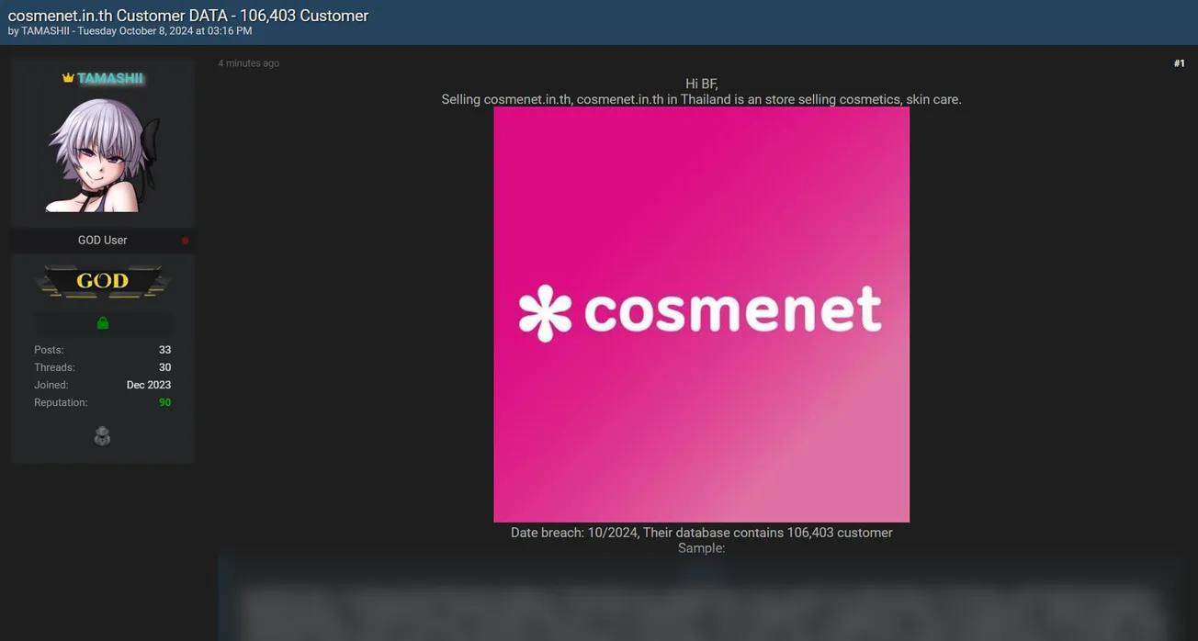1198x641 pixels.
Task: Click the crown icon beside TAMASHII username
Action: (x=67, y=78)
